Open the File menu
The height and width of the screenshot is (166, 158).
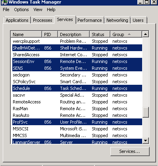click(6, 10)
